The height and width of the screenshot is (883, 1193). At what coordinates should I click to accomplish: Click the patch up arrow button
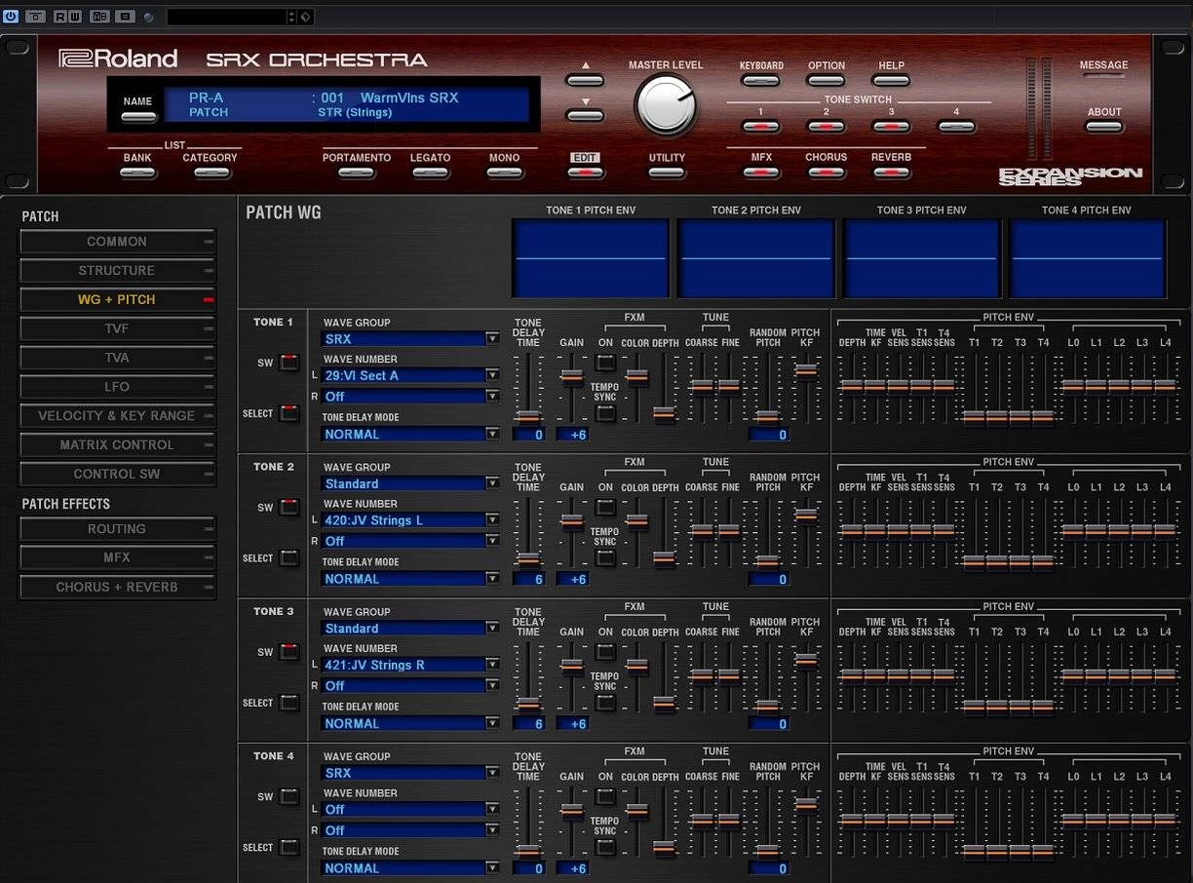coord(585,80)
